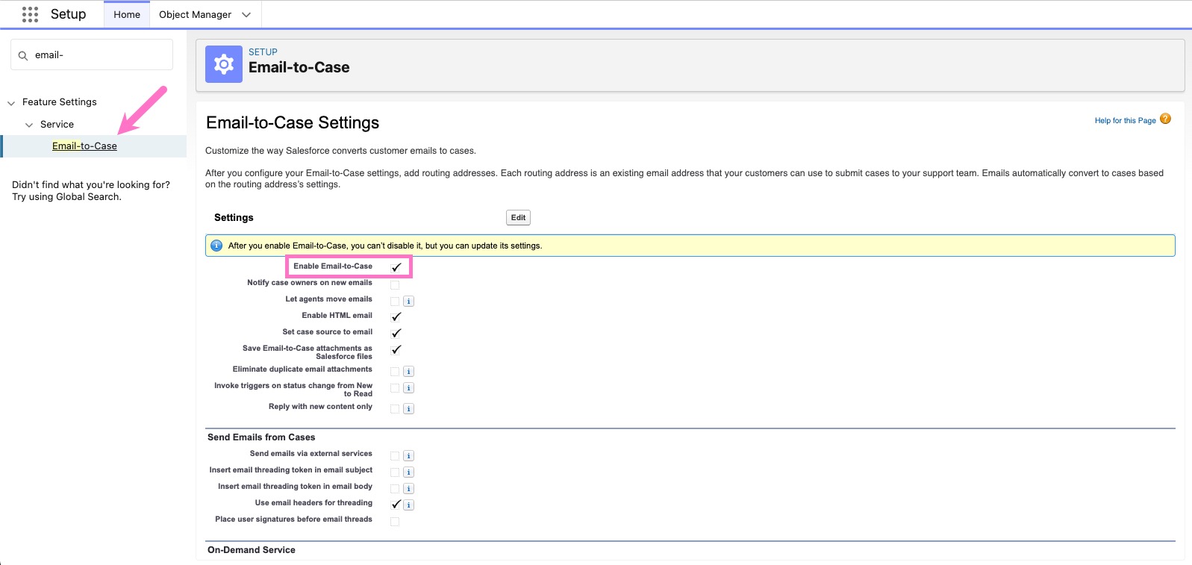Collapse the Feature Settings tree node
The image size is (1192, 565).
[11, 103]
